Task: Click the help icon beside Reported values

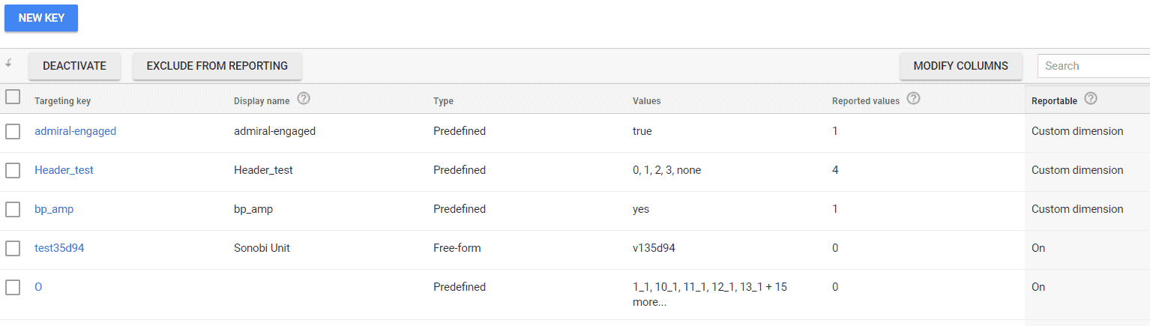Action: pos(914,99)
